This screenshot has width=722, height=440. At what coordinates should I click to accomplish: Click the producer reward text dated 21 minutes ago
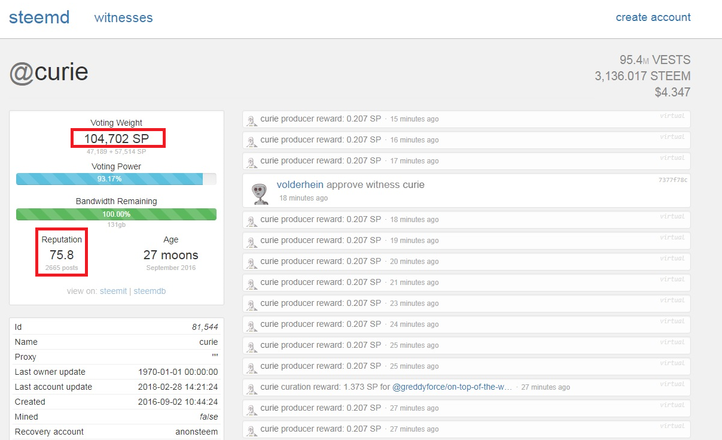321,282
